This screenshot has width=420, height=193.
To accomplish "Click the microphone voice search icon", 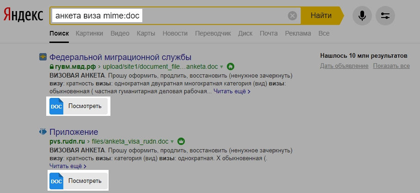I will point(362,16).
